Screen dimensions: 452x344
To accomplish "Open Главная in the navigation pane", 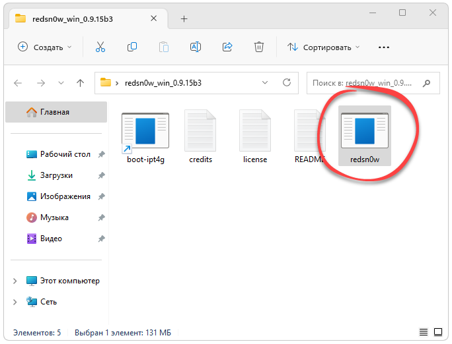I will click(x=56, y=112).
